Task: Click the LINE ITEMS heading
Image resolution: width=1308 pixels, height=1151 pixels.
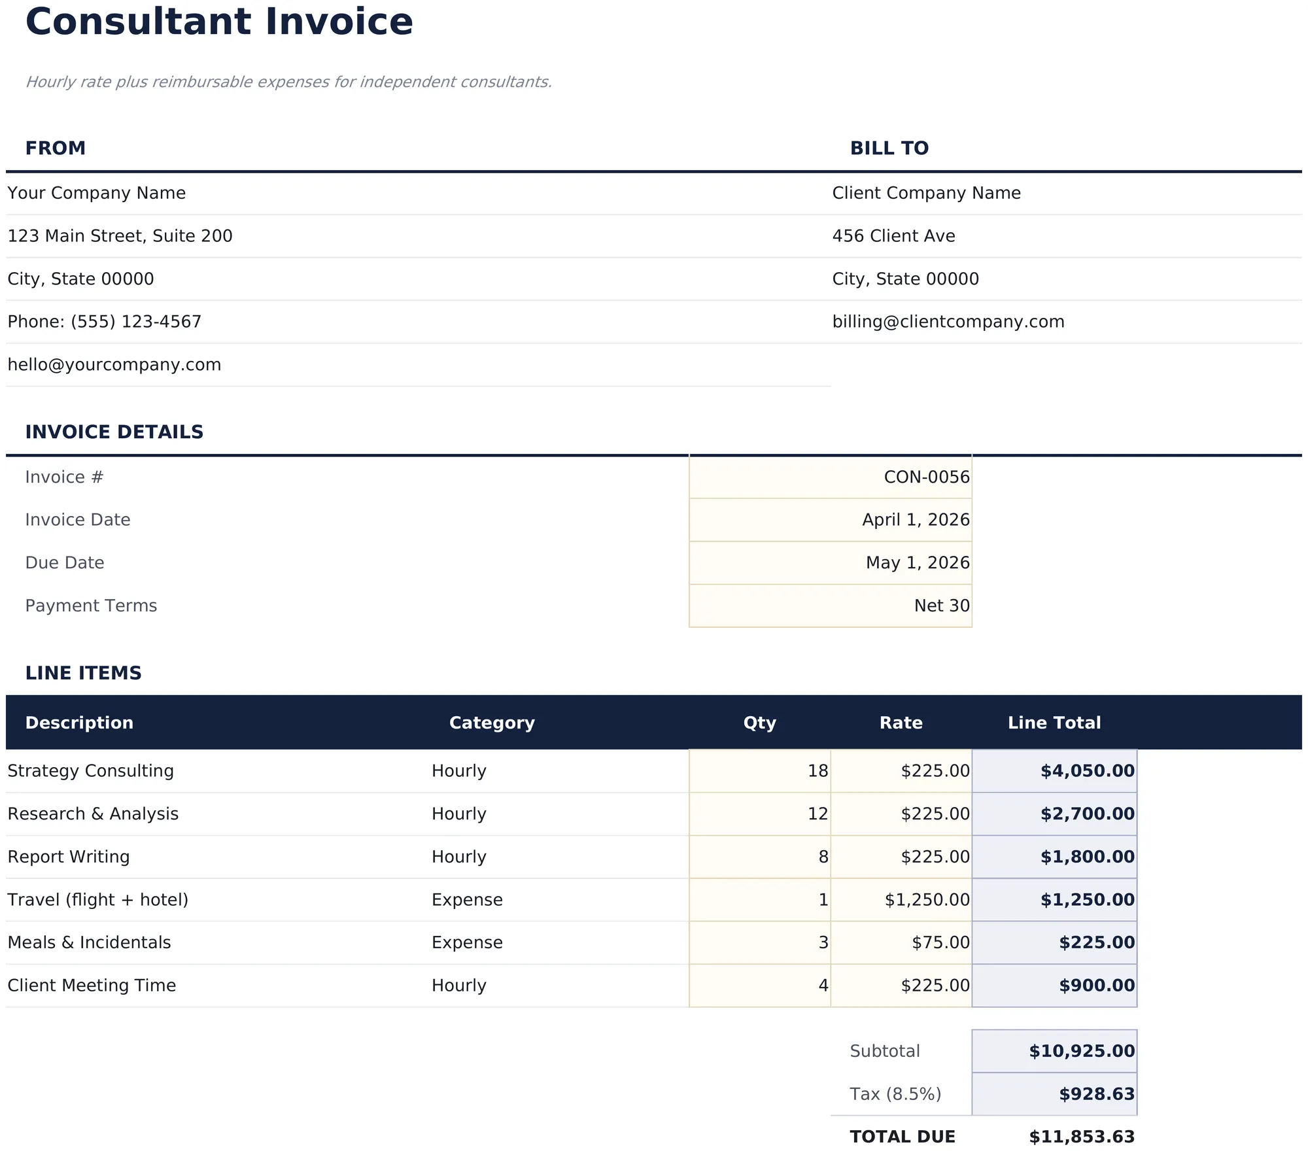Action: [83, 674]
